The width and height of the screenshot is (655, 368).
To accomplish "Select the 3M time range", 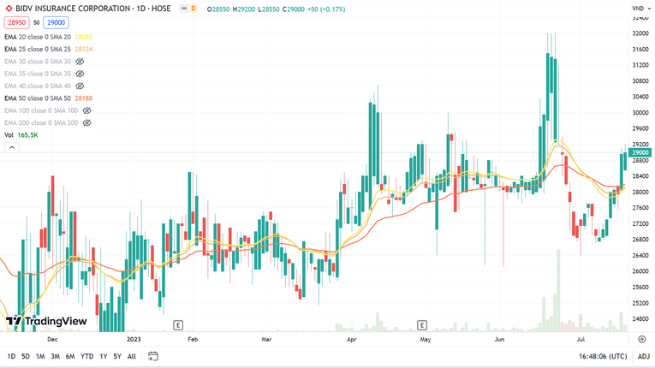I will point(55,356).
